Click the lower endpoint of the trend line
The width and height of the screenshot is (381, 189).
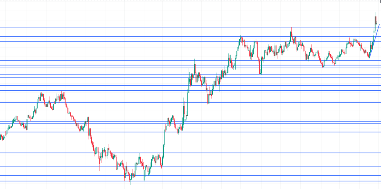[x=369, y=58]
